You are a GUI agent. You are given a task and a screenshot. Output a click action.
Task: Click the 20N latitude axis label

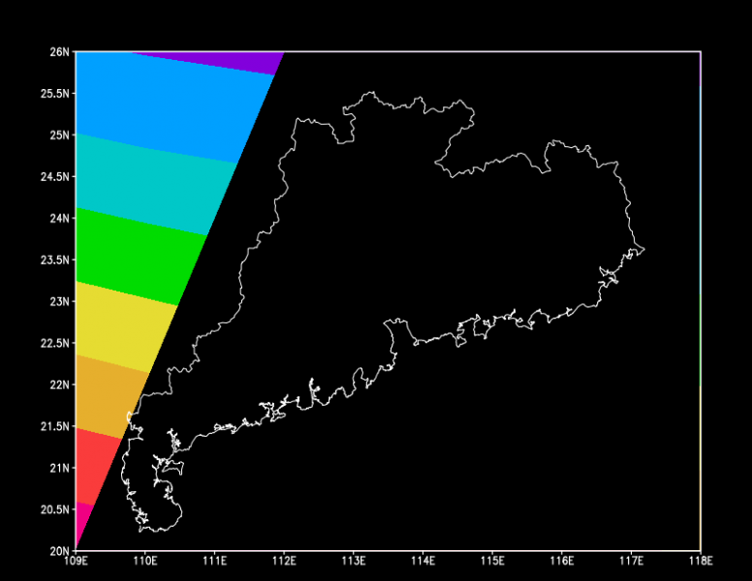tap(60, 551)
